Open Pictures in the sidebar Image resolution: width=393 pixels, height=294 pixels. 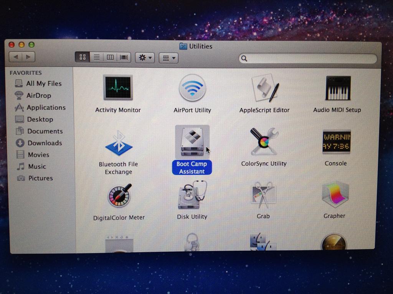[35, 178]
